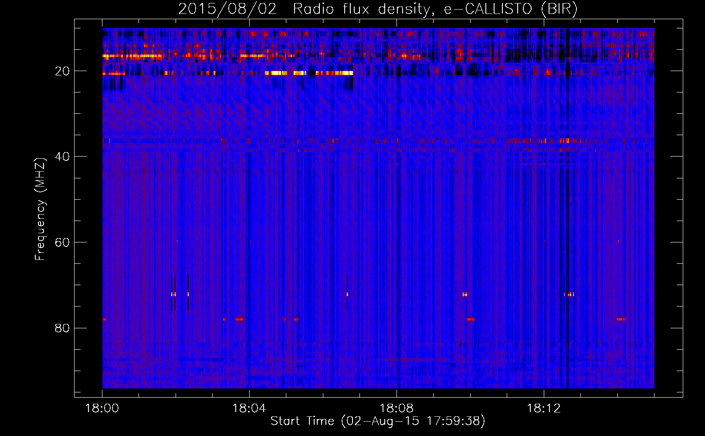
Task: Click the 40 MHz frequency tick label
Action: [x=62, y=157]
